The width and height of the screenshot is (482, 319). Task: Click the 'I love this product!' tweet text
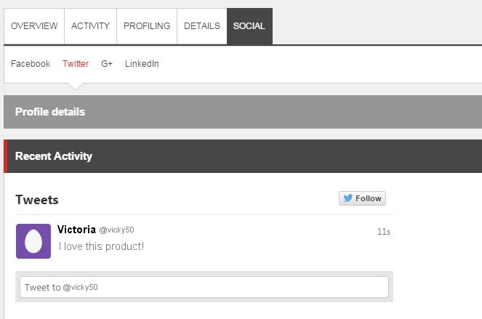pyautogui.click(x=101, y=246)
